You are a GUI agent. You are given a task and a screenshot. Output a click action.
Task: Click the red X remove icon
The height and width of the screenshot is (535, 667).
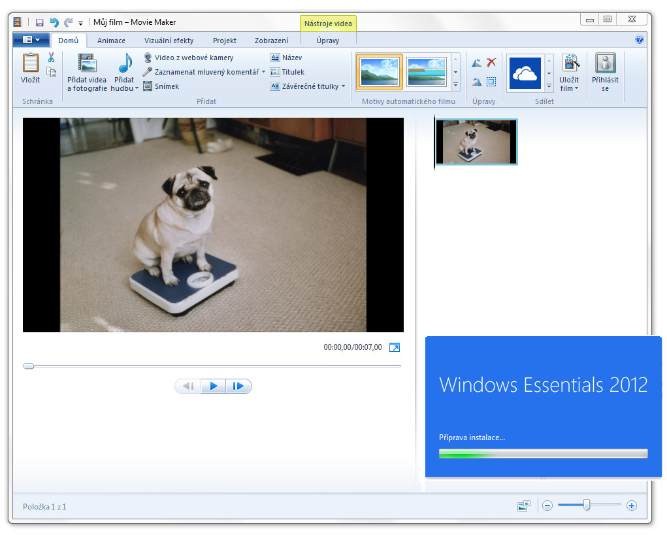(491, 63)
